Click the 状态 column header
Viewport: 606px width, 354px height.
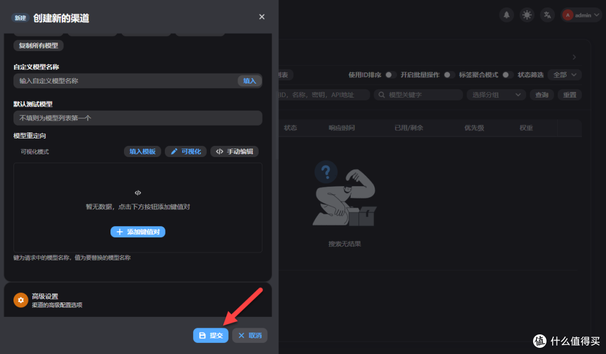(x=290, y=128)
